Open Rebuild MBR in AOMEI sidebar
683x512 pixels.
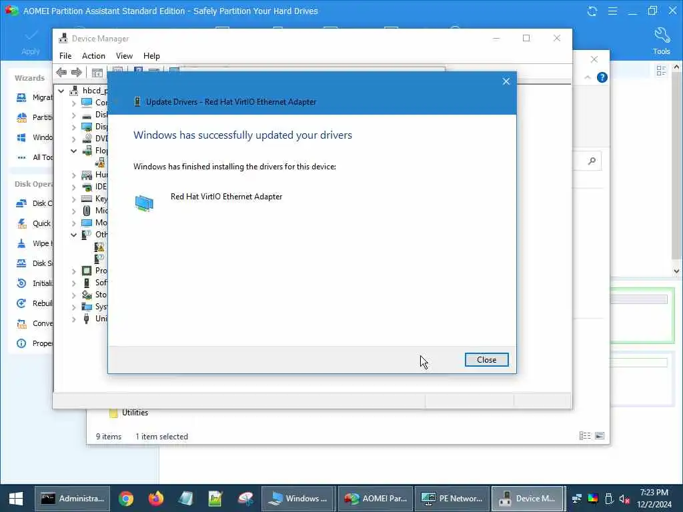pos(34,303)
